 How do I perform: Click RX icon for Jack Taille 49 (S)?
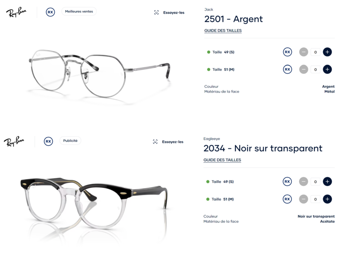(x=287, y=52)
